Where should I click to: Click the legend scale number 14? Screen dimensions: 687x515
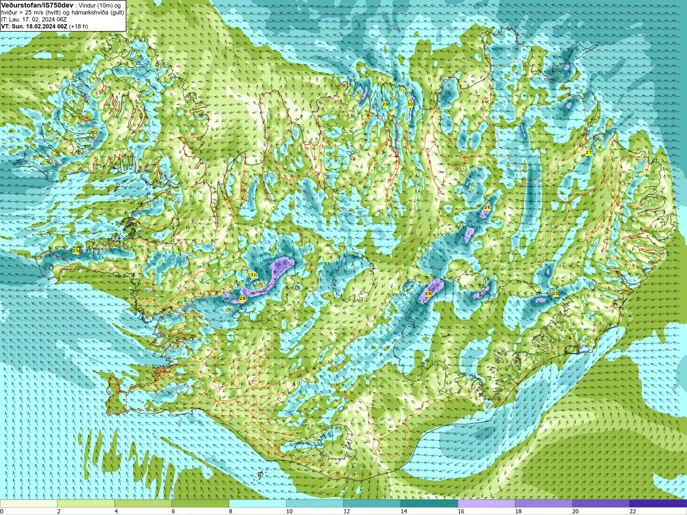coord(404,511)
